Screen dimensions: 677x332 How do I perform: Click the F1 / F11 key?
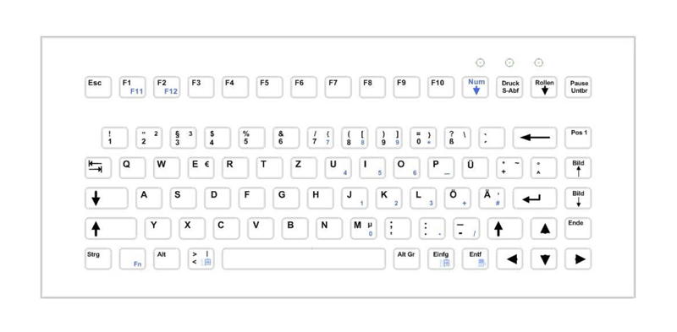pyautogui.click(x=132, y=87)
